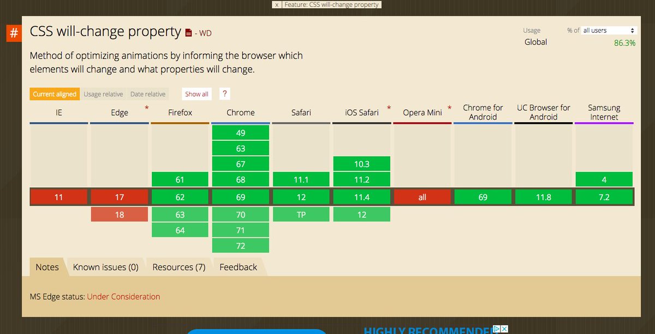Click the UC Browser for Android header
This screenshot has width=655, height=334.
pos(544,112)
